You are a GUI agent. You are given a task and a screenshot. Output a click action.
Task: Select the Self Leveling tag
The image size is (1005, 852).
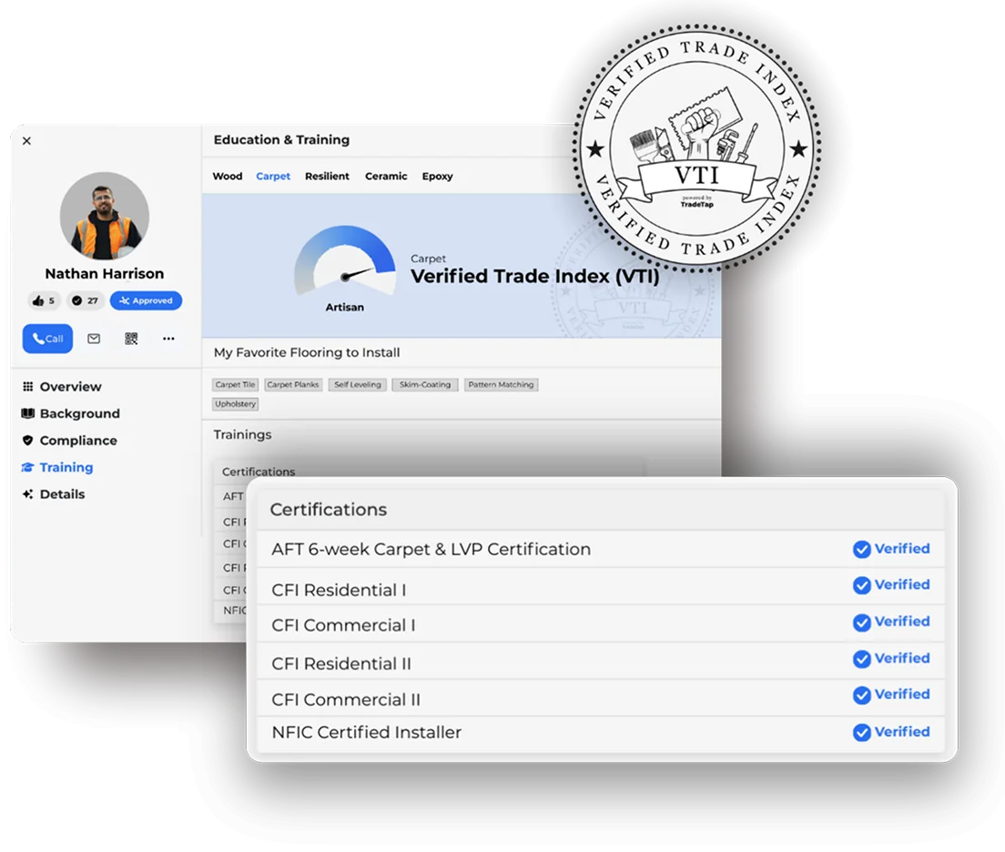[358, 385]
